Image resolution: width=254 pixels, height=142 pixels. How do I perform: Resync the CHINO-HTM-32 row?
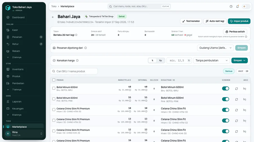[237, 121]
